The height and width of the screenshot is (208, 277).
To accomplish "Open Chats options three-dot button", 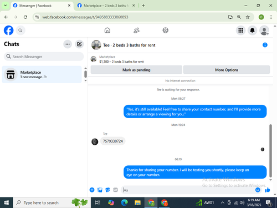I will tap(68, 44).
